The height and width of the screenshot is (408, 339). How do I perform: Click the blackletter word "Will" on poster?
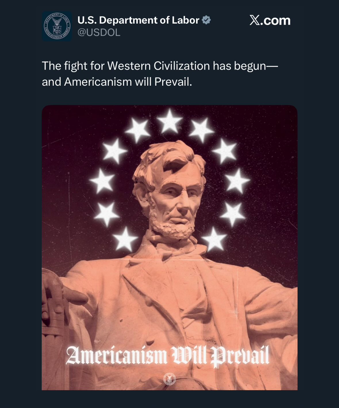pyautogui.click(x=189, y=355)
